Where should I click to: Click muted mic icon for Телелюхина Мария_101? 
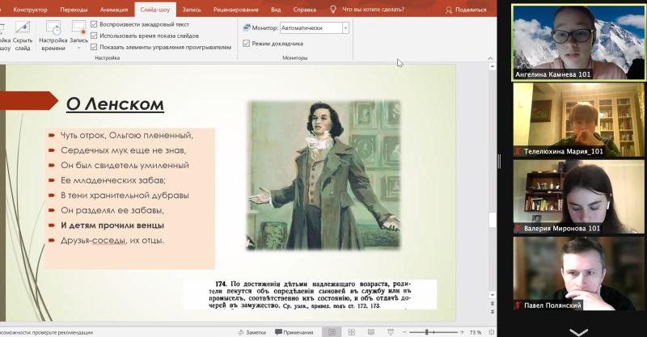[x=518, y=151]
